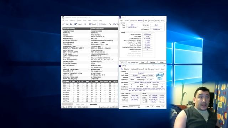The width and height of the screenshot is (228, 128).
Task: Click the Close button in upper CPU-Z window
Action: click(x=162, y=62)
